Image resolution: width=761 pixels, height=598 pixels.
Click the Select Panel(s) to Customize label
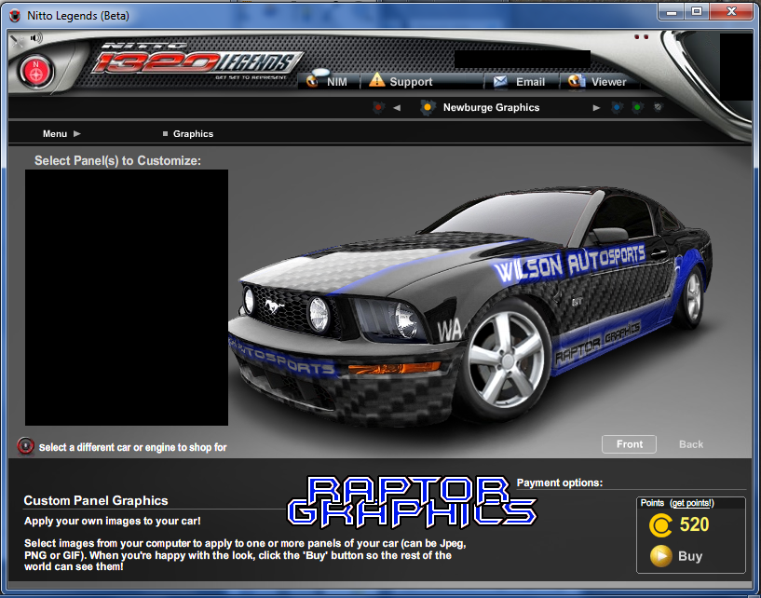click(x=117, y=160)
